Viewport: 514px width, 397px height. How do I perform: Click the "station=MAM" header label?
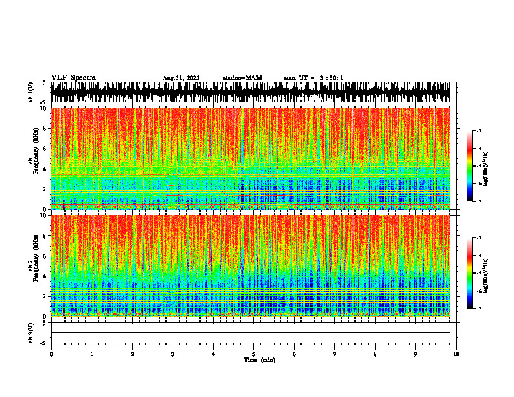[242, 78]
